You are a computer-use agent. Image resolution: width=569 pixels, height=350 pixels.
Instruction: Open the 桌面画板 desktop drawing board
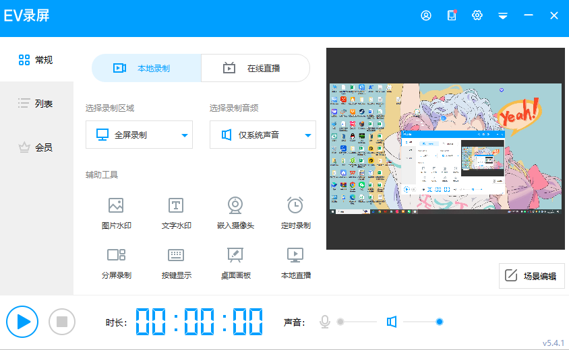[235, 262]
